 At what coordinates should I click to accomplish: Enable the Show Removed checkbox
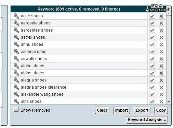[x=16, y=109]
